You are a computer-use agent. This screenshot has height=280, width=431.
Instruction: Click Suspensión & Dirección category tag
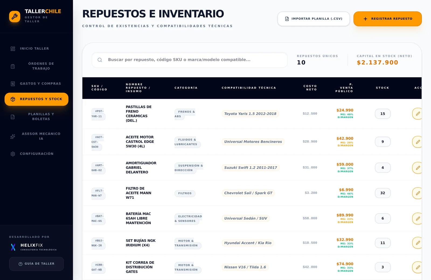pos(189,168)
